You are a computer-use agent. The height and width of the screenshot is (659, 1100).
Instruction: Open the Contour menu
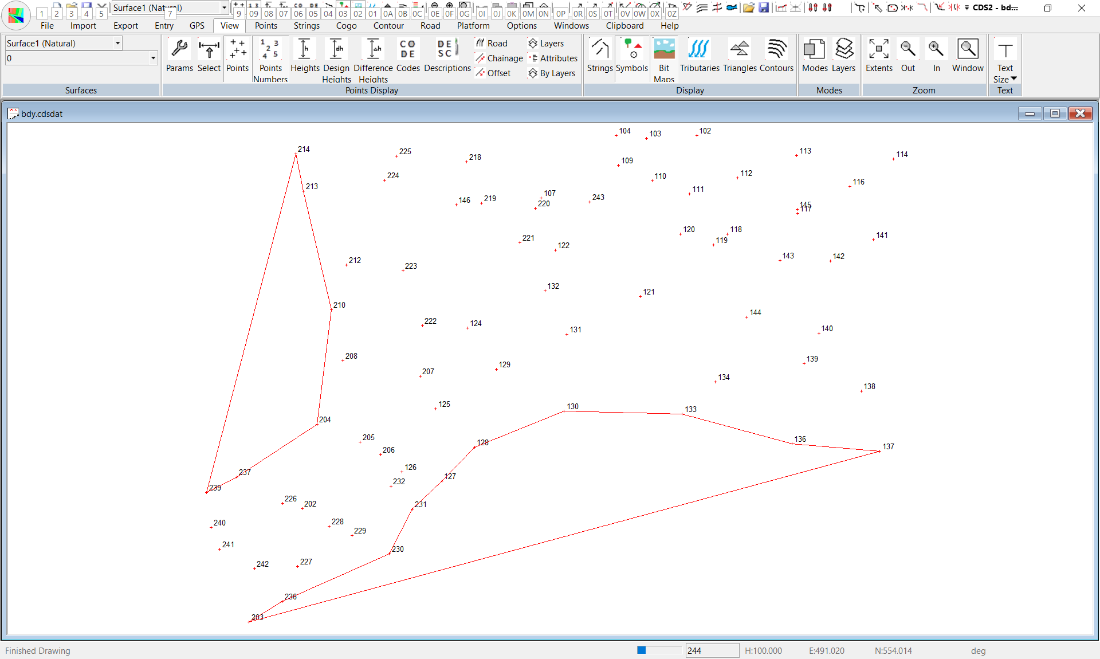coord(388,26)
